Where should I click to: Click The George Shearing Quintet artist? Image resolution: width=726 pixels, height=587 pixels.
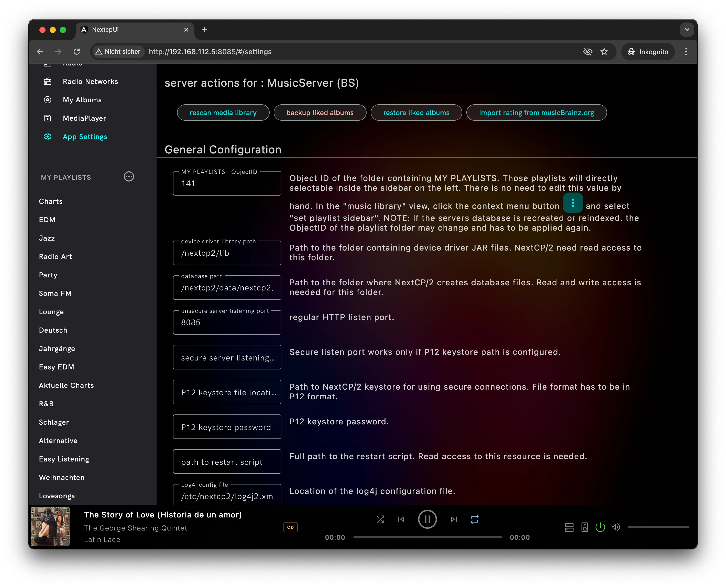pos(135,528)
